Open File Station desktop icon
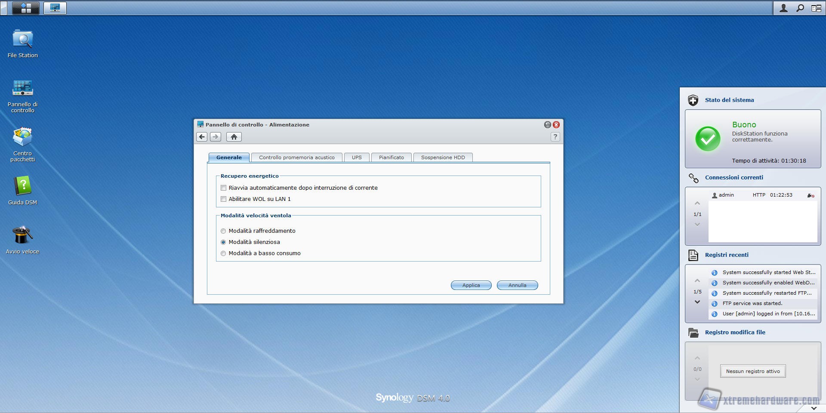Screen dimensions: 826x413 22,40
